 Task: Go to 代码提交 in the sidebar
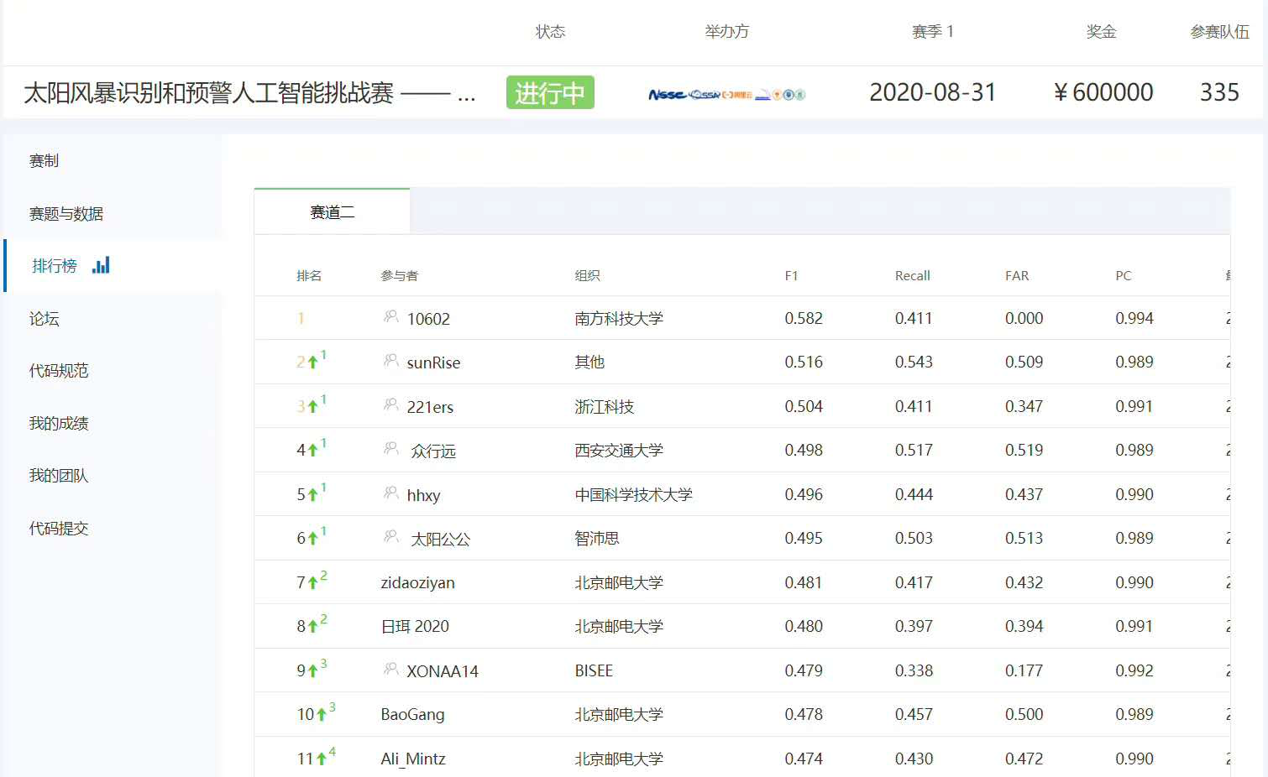coord(58,529)
